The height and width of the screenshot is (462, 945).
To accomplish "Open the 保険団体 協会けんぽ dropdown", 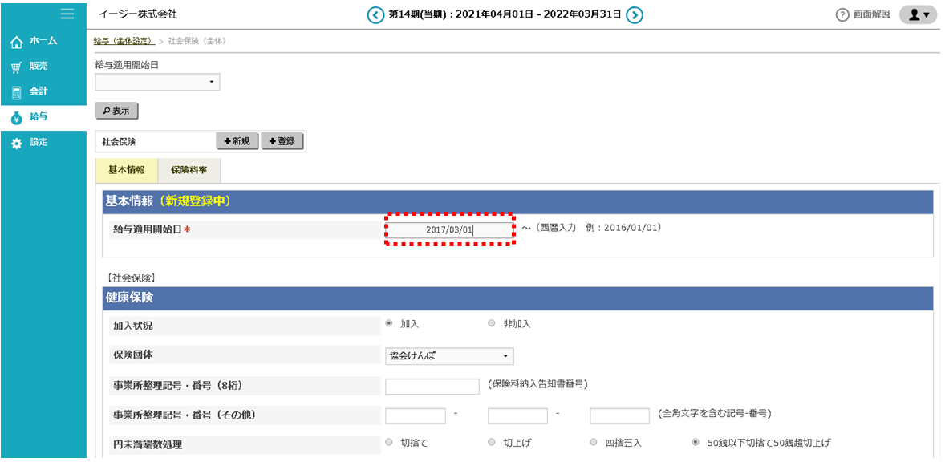I will [449, 356].
